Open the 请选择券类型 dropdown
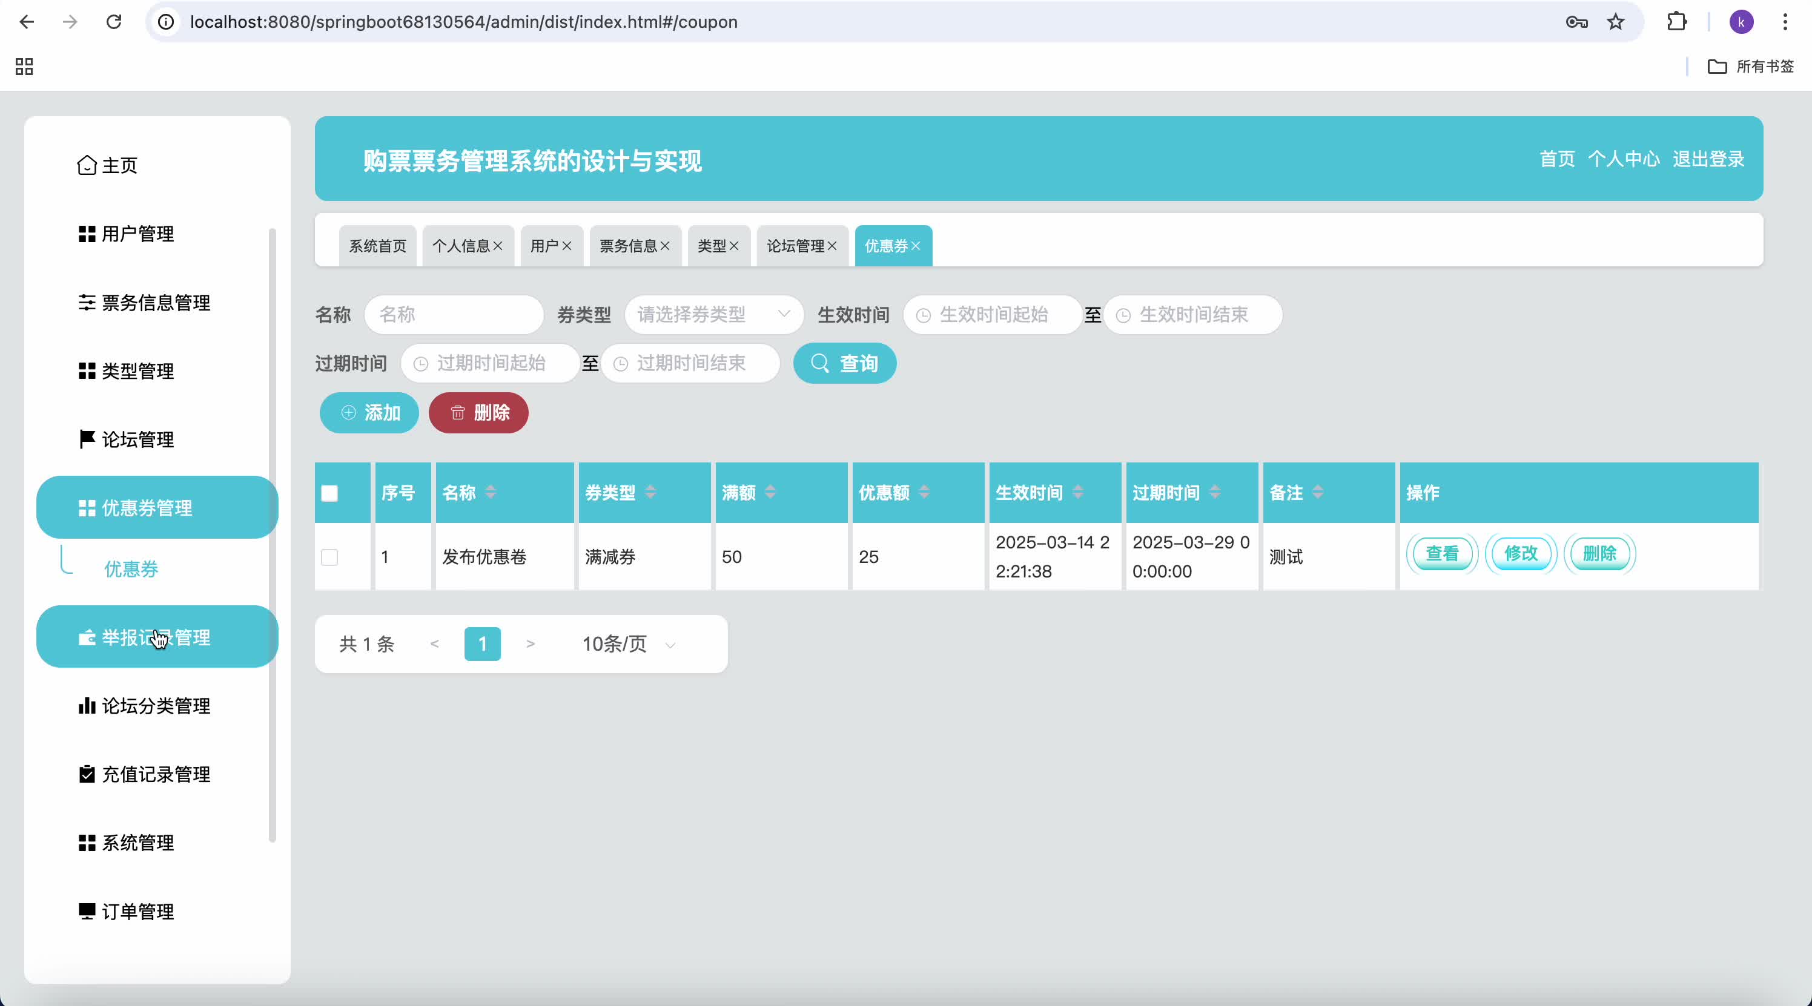This screenshot has width=1812, height=1006. click(x=713, y=314)
